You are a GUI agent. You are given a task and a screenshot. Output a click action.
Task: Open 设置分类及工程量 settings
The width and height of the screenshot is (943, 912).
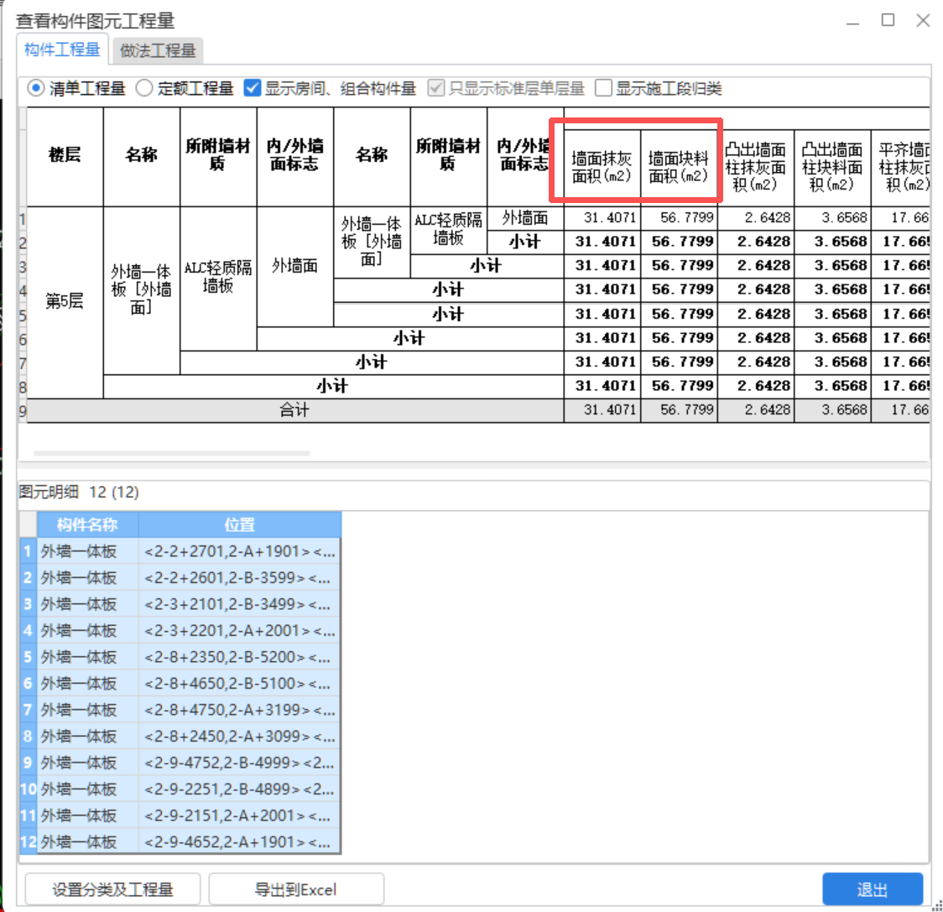coord(112,889)
